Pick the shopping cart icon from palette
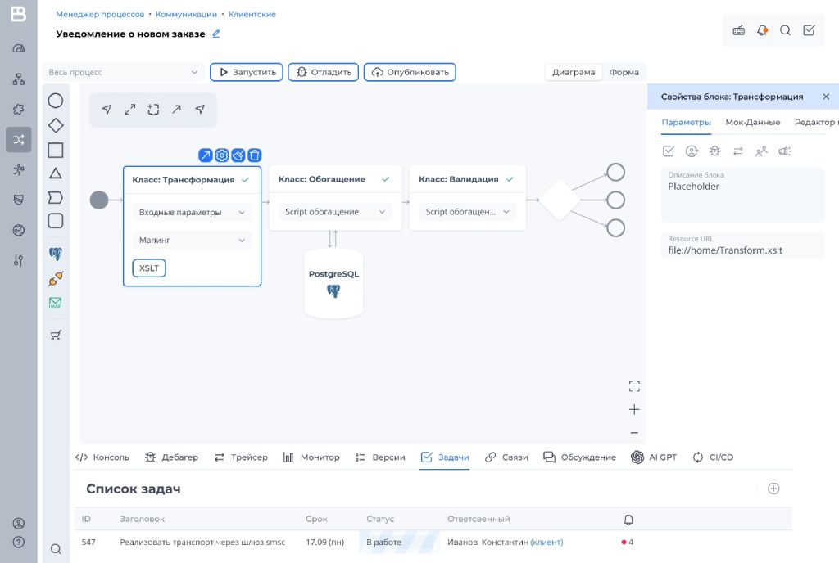 (x=56, y=336)
